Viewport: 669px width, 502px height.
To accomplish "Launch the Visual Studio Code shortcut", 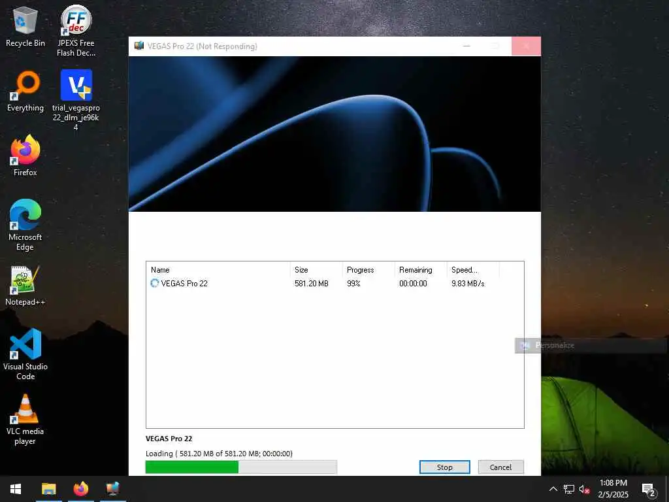I will click(25, 354).
